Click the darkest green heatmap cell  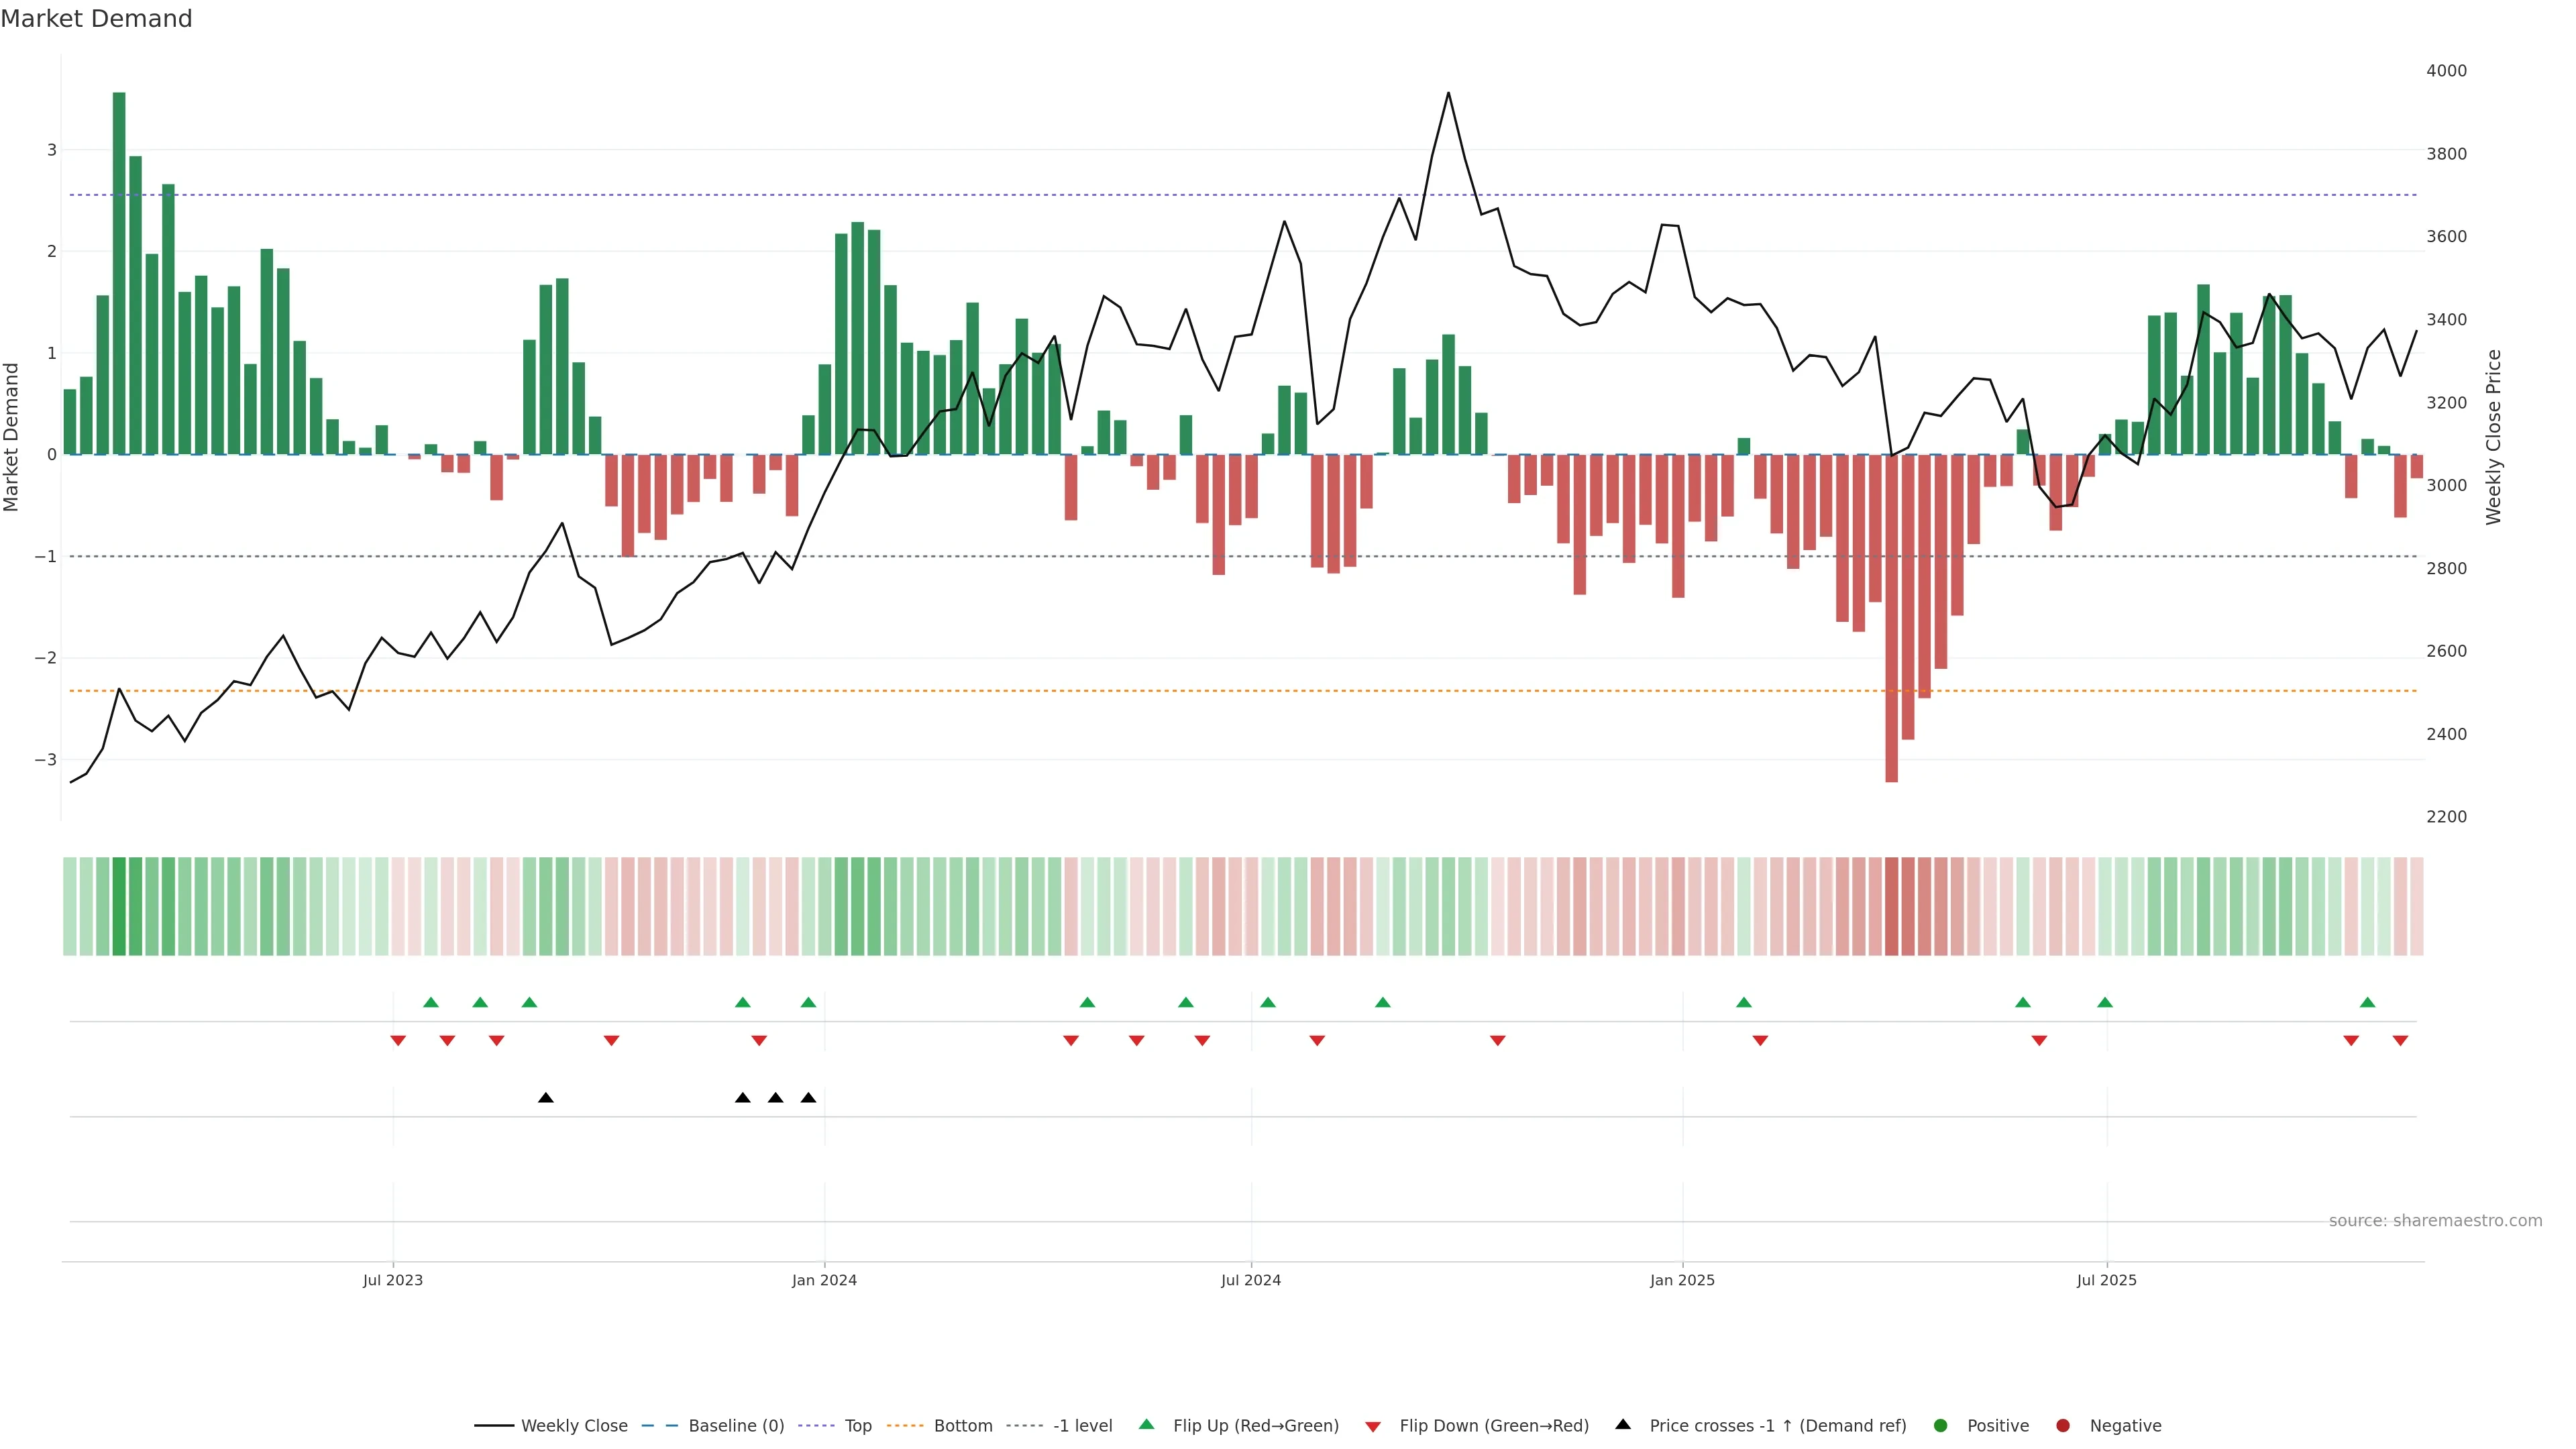(119, 906)
